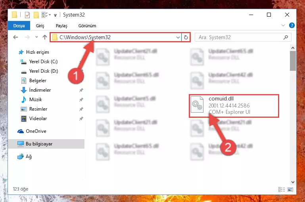Open İndirmeler folder in sidebar
The width and height of the screenshot is (305, 202).
(36, 90)
